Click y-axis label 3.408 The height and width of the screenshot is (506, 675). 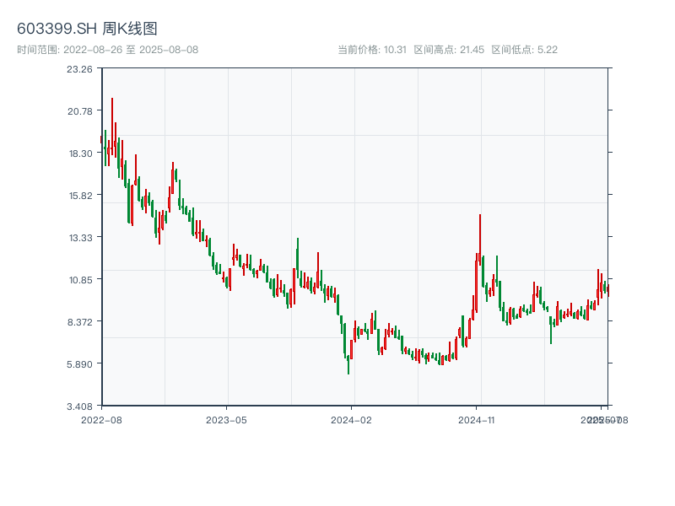(x=79, y=406)
